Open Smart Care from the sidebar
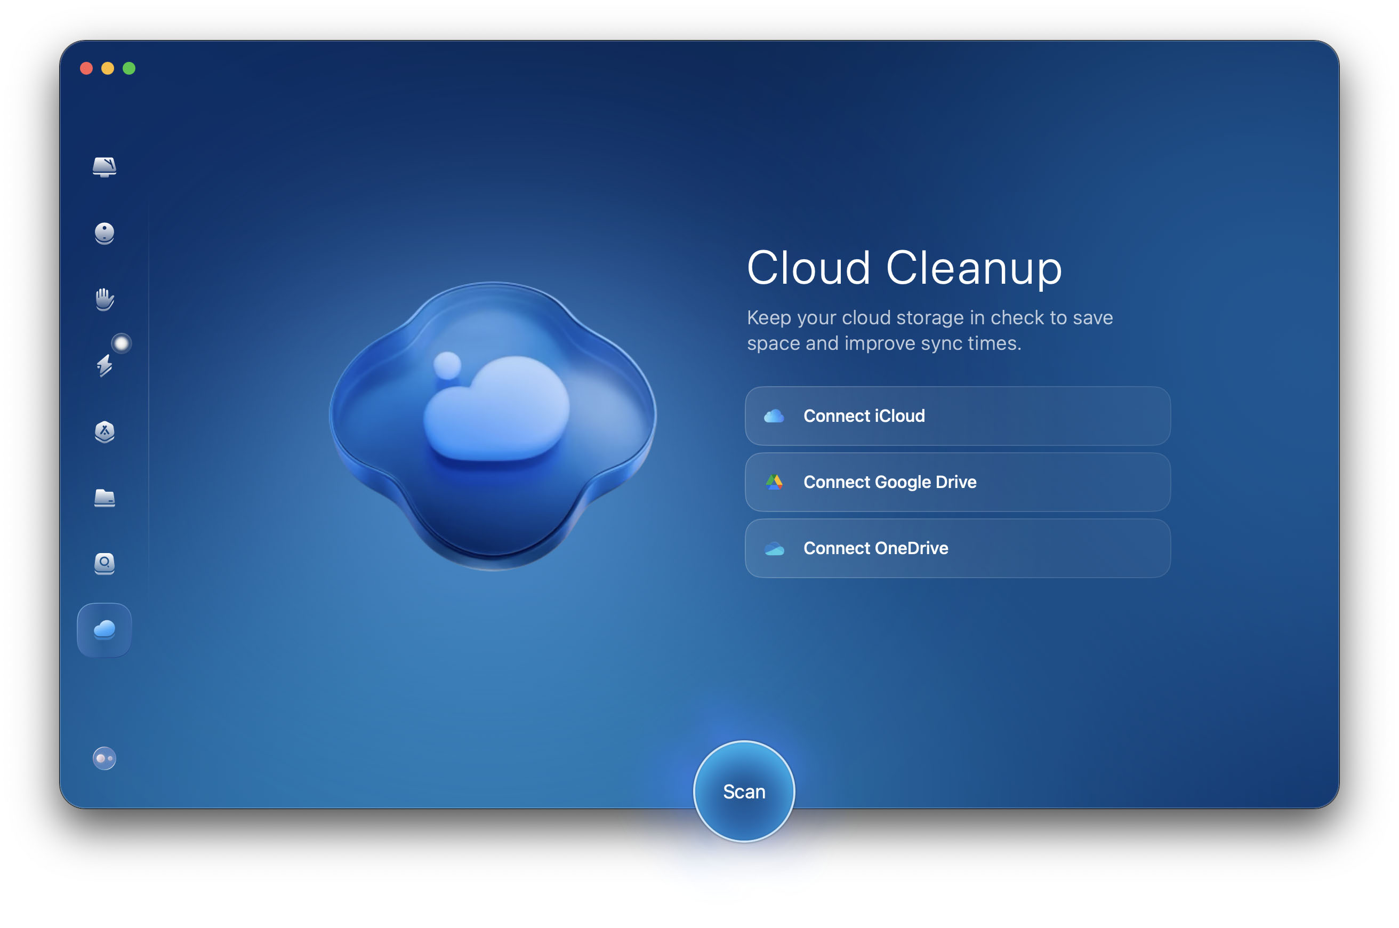 pyautogui.click(x=104, y=167)
